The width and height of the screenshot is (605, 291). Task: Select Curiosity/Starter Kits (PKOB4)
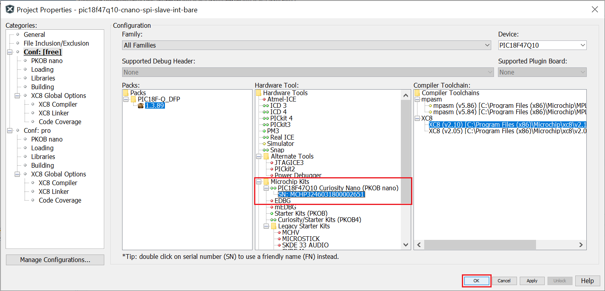tap(319, 220)
